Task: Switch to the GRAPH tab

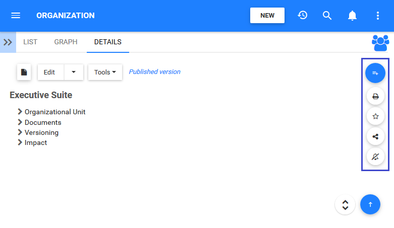Action: click(x=66, y=42)
